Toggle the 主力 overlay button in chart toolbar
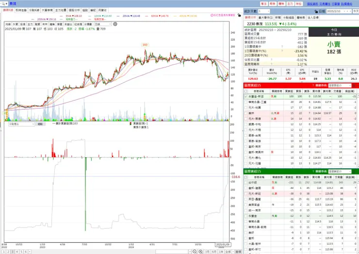 [30, 24]
